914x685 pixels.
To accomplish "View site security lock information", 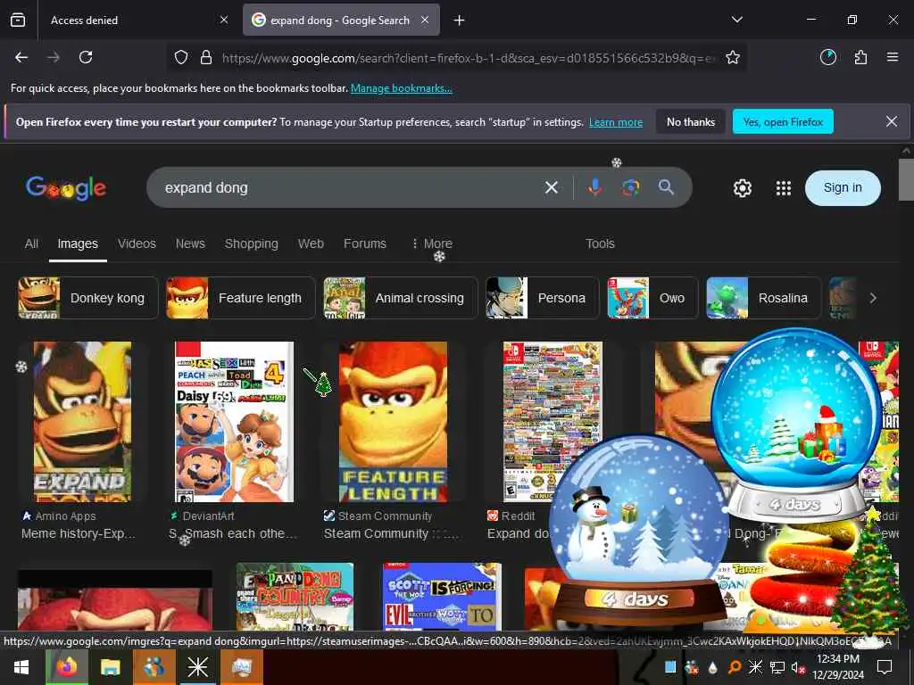I will coord(206,58).
